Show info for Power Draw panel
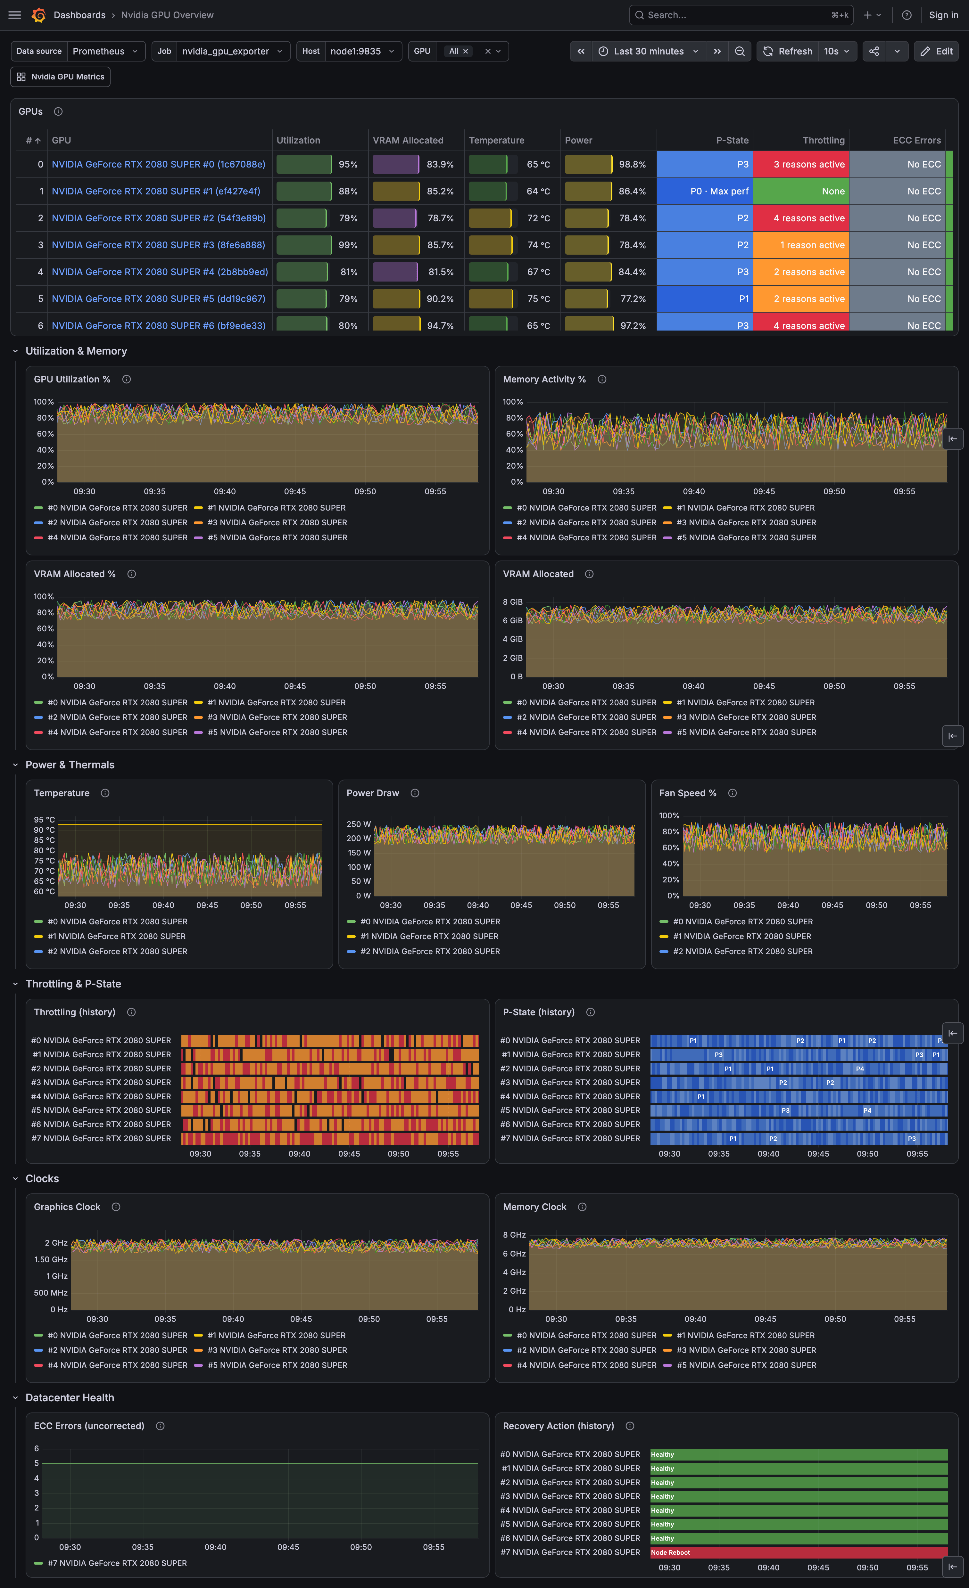 coord(415,793)
